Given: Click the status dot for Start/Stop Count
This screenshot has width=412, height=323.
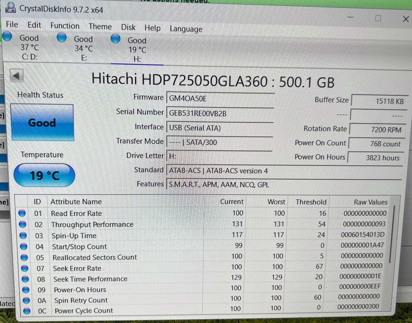Looking at the screenshot, I should click(x=24, y=246).
